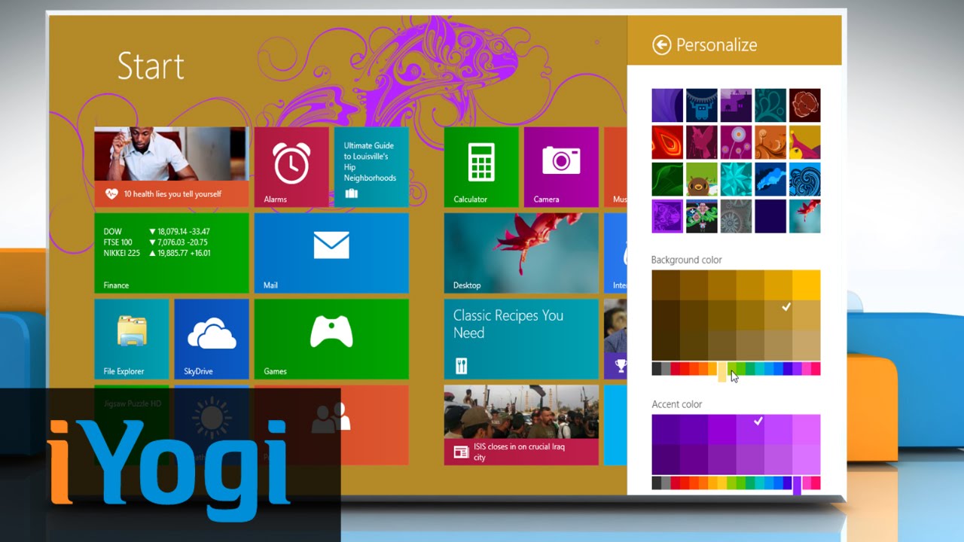Pick the bottom-left darkest brown Background color swatch
The height and width of the screenshot is (542, 964).
coord(666,346)
